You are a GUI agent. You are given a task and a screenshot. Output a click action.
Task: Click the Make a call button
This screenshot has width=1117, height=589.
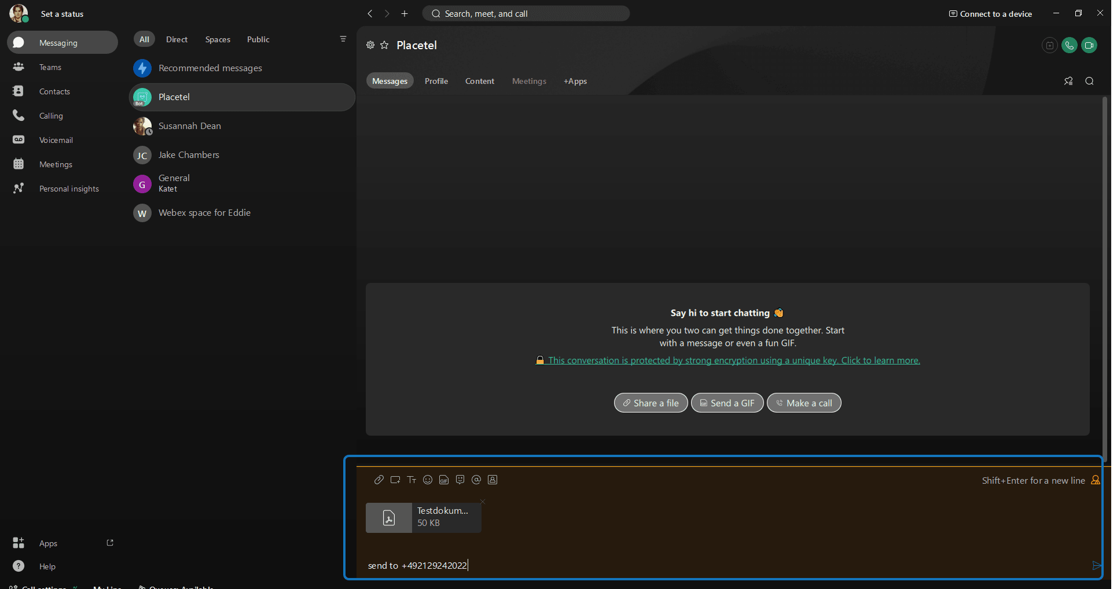pyautogui.click(x=804, y=403)
